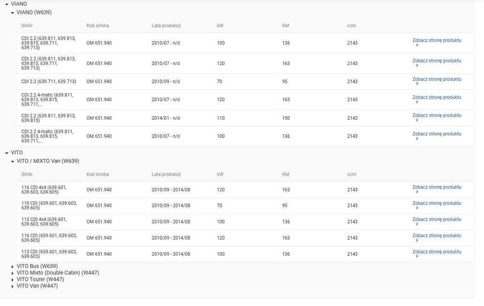The image size is (484, 306).
Task: Click Zobacz stronę produktu for 110 CDI
Action: [x=437, y=203]
